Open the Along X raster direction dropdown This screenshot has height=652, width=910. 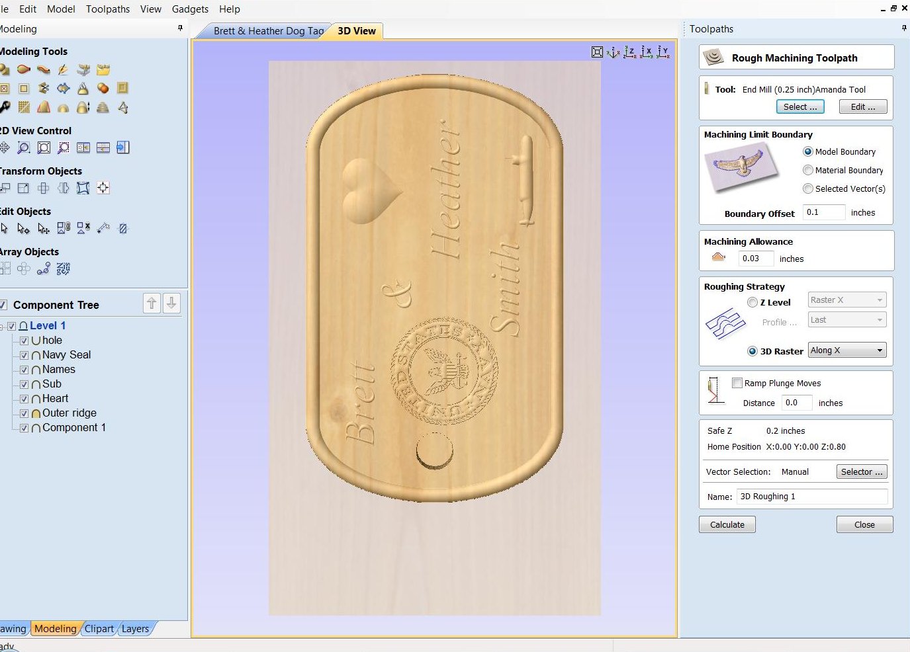[847, 350]
